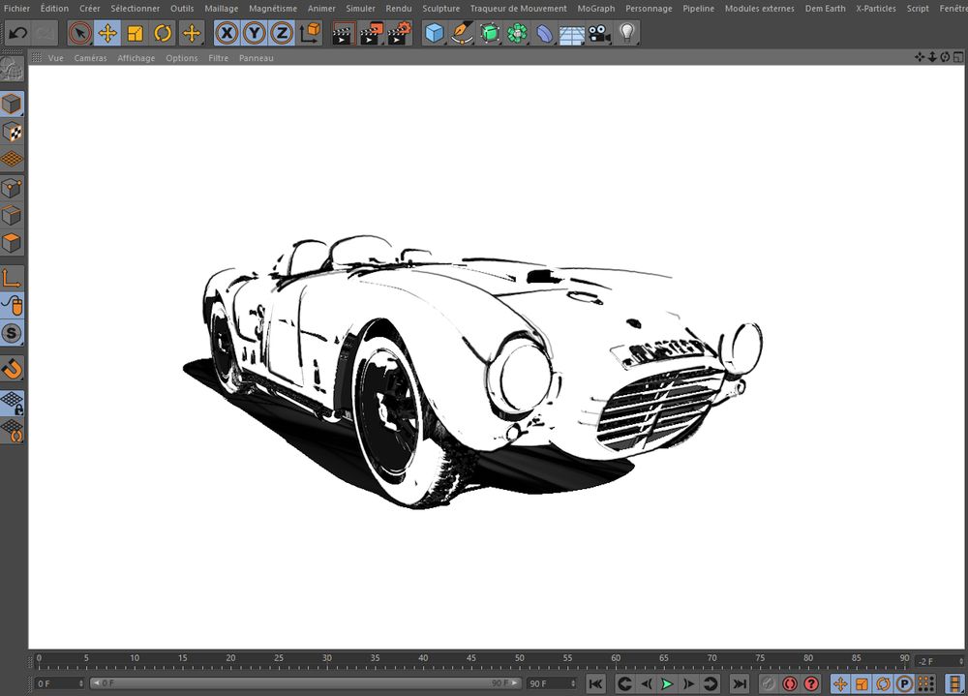
Task: Toggle snapping magnet icon
Action: pos(12,369)
